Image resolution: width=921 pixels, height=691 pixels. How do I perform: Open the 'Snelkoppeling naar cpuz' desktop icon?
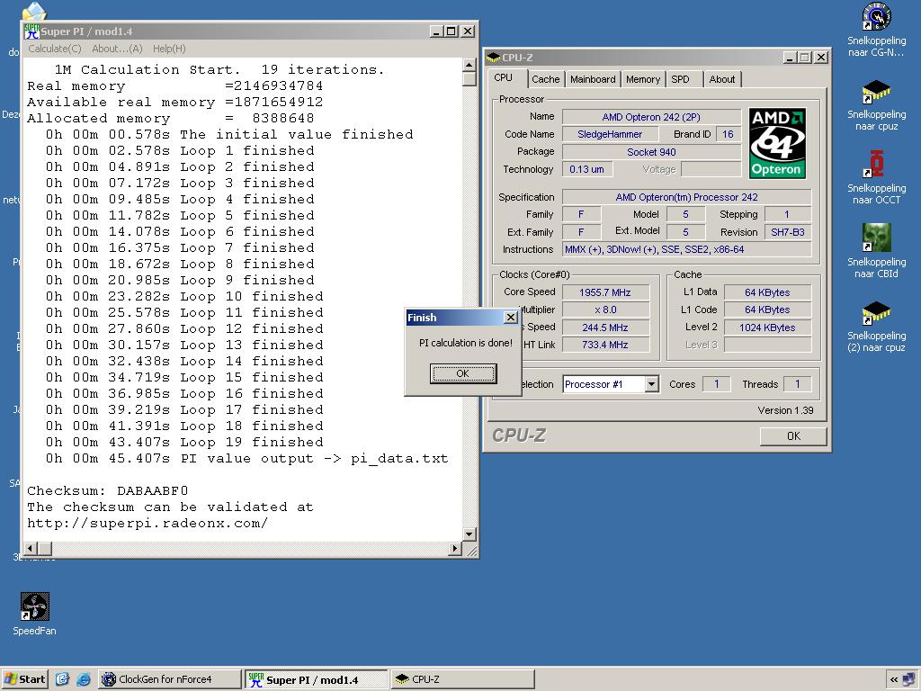click(x=876, y=93)
